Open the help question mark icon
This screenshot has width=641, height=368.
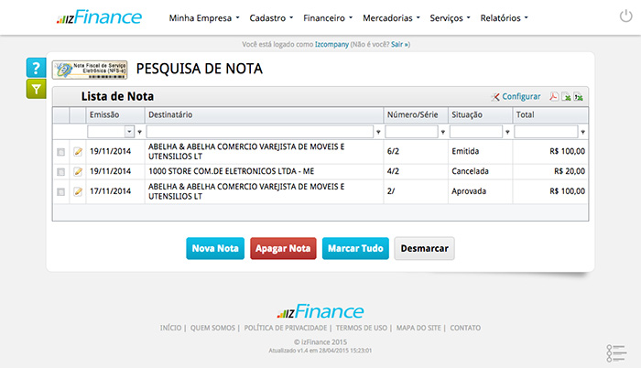[36, 68]
